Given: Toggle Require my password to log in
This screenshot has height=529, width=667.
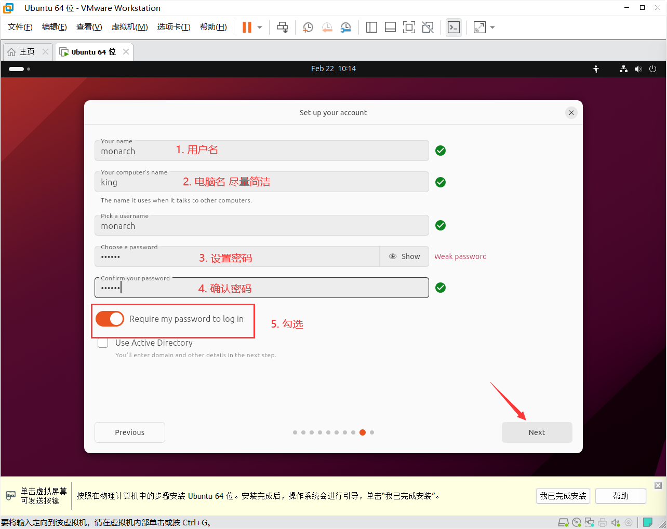Looking at the screenshot, I should (110, 319).
